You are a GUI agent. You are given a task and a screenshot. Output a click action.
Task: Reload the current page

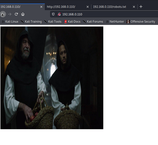[16, 14]
